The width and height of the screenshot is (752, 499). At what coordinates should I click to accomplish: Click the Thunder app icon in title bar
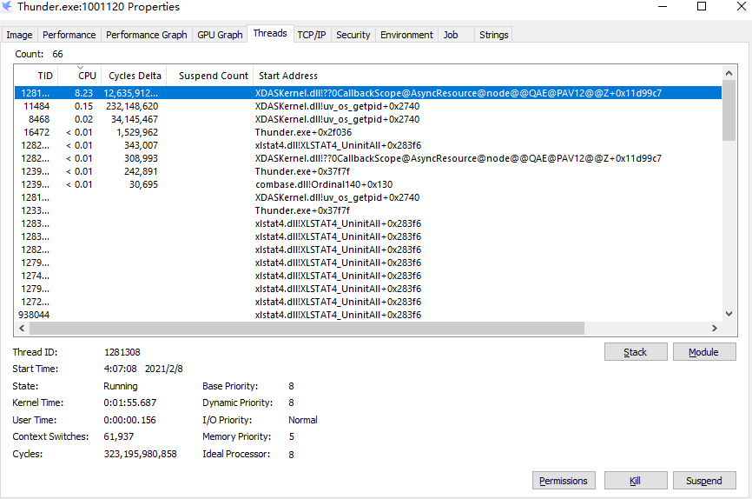[x=8, y=7]
